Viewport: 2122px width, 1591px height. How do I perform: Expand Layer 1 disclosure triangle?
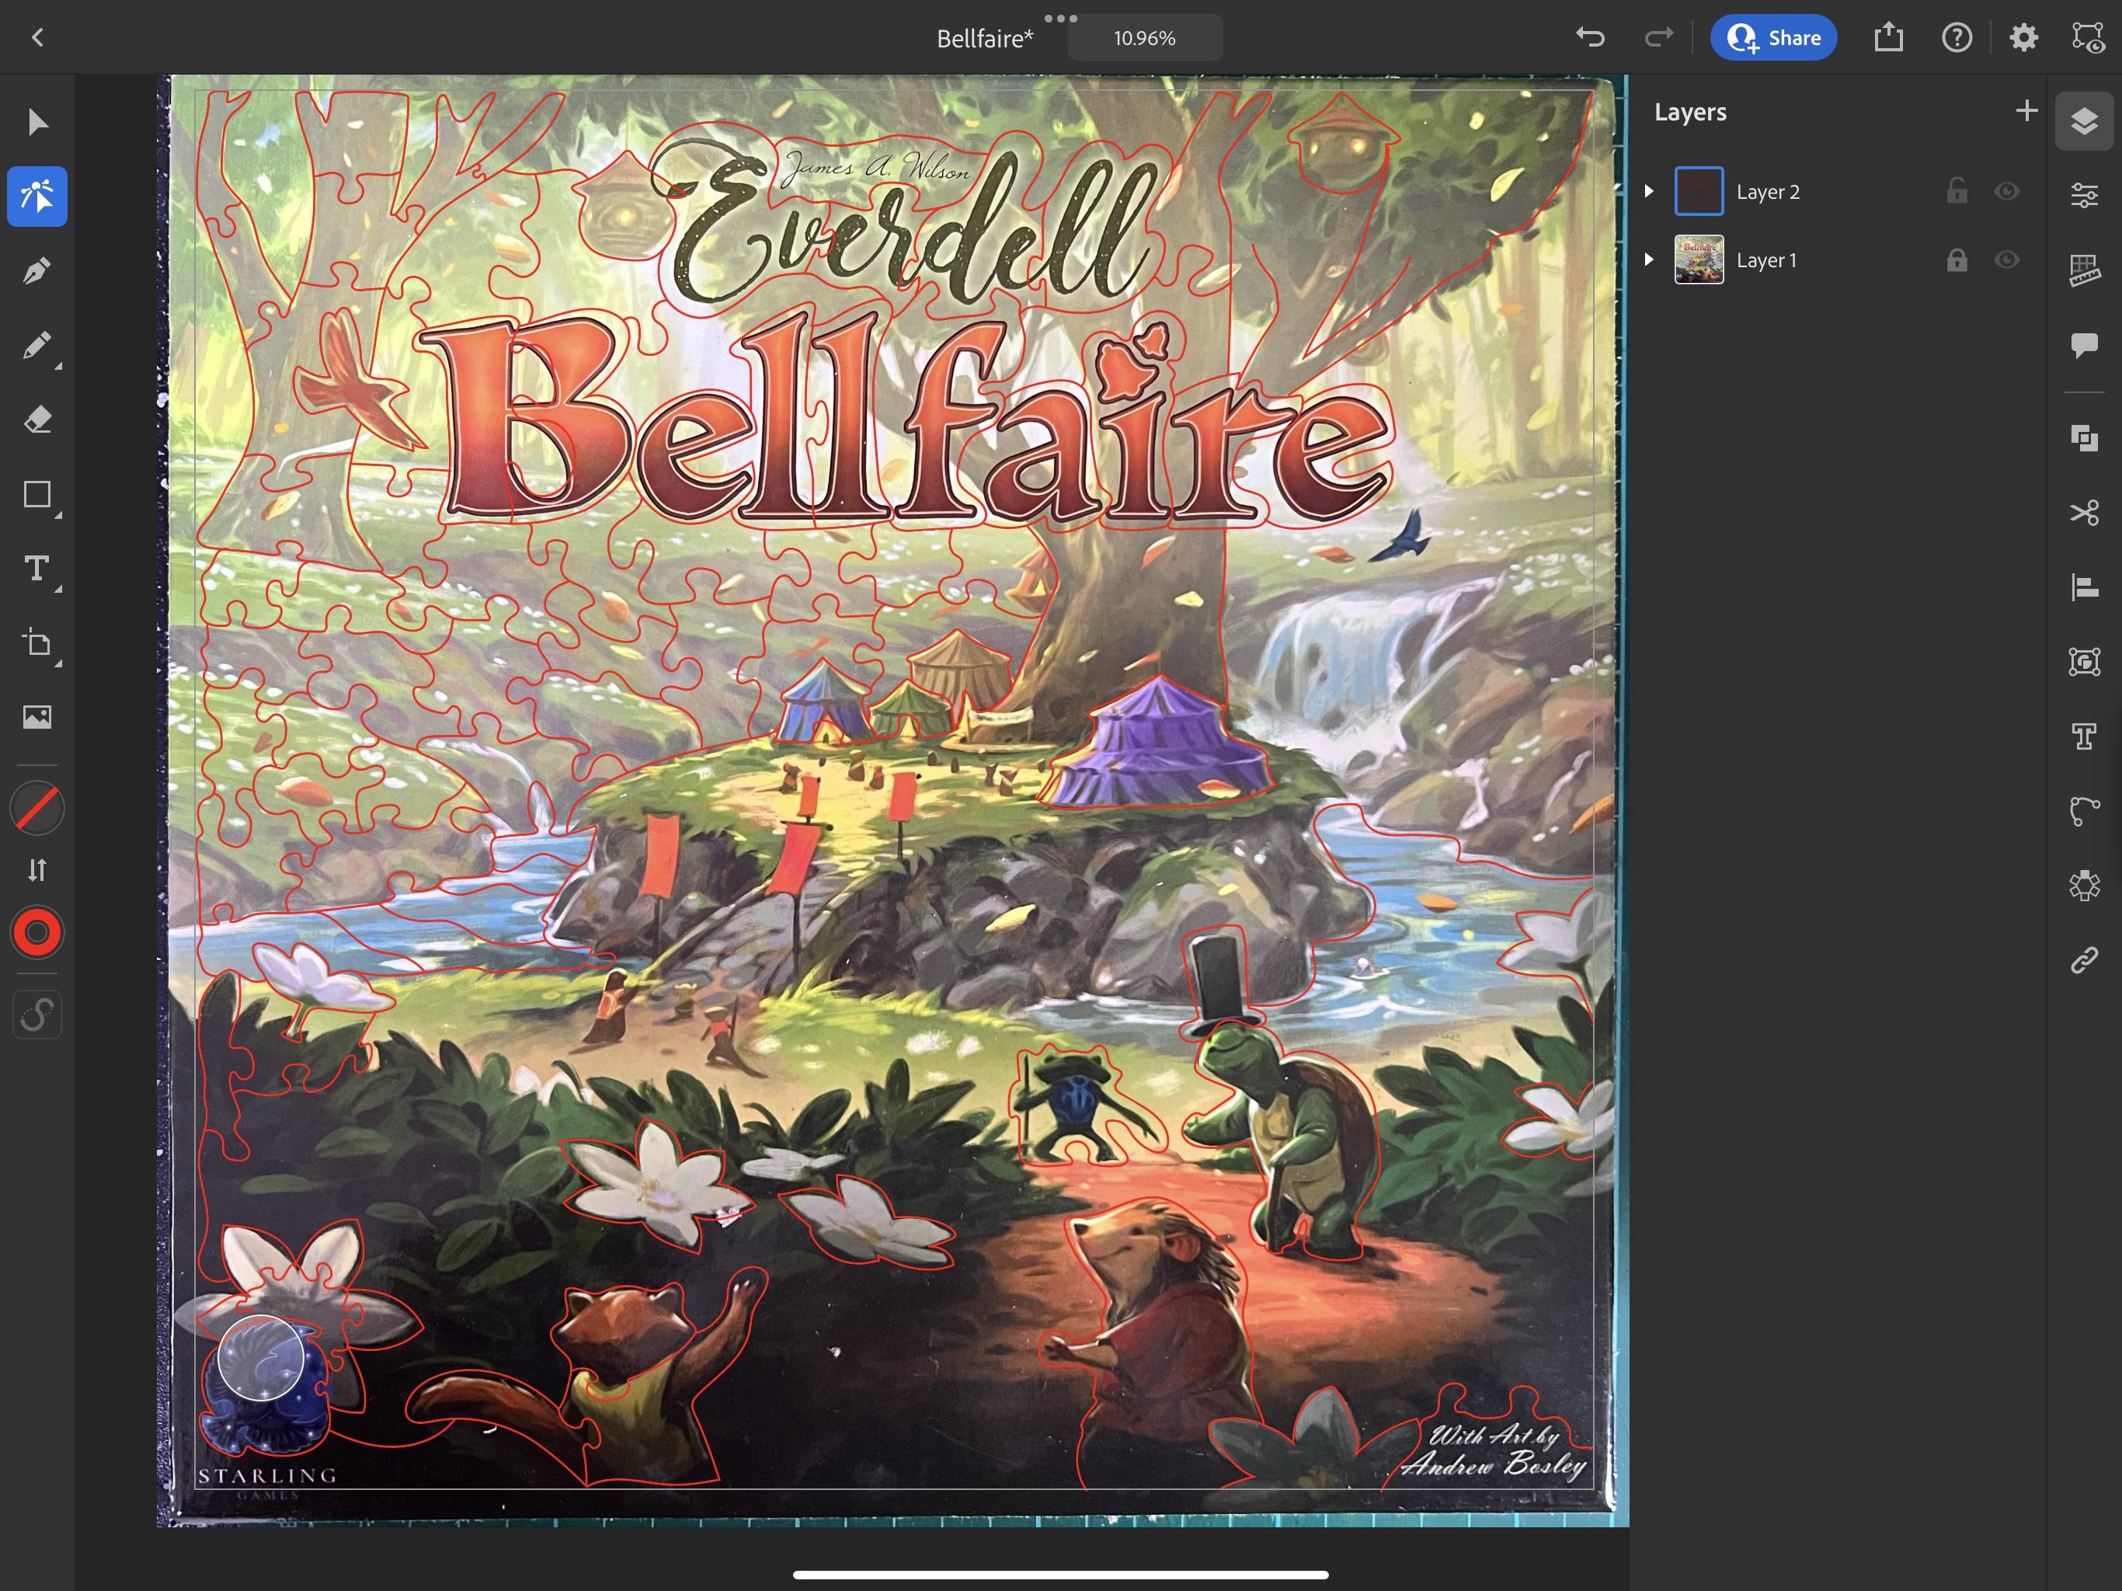click(x=1648, y=259)
